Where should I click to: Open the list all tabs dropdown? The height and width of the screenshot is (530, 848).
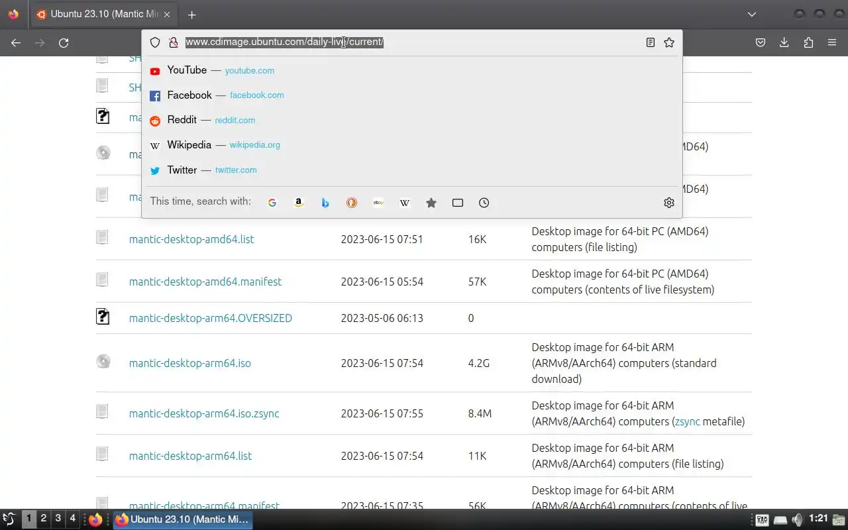pos(752,15)
